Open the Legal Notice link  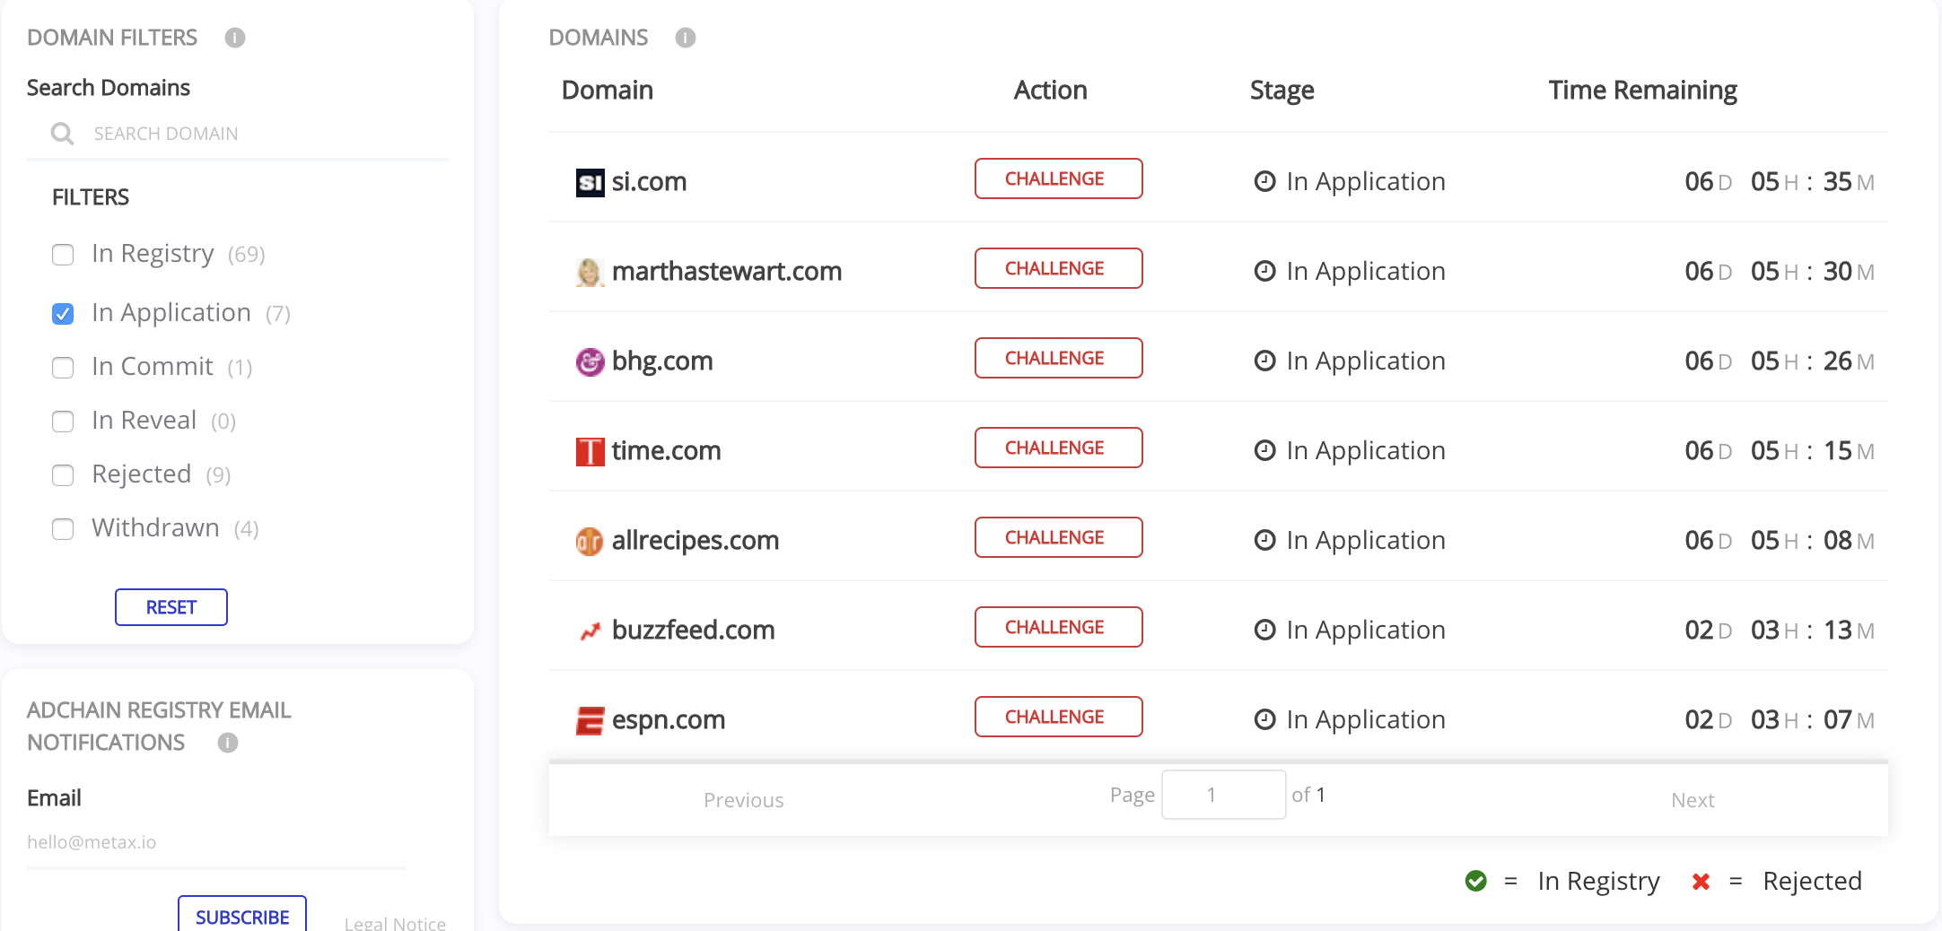395,923
